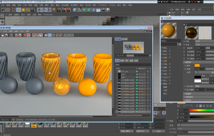This screenshot has height=136, width=214.
Task: Select the Move tool in the top toolbar
Action: click(19, 10)
